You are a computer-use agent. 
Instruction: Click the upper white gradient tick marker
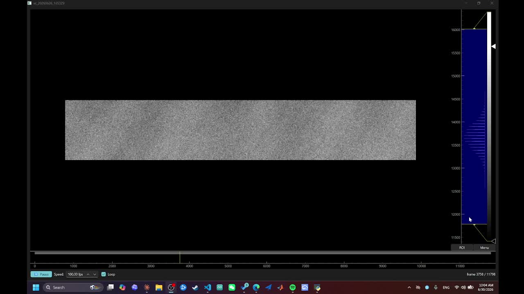coord(493,47)
